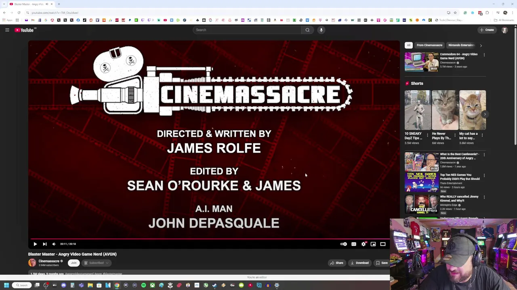Viewport: 517px width, 290px height.
Task: Open the player settings gear
Action: [364, 244]
